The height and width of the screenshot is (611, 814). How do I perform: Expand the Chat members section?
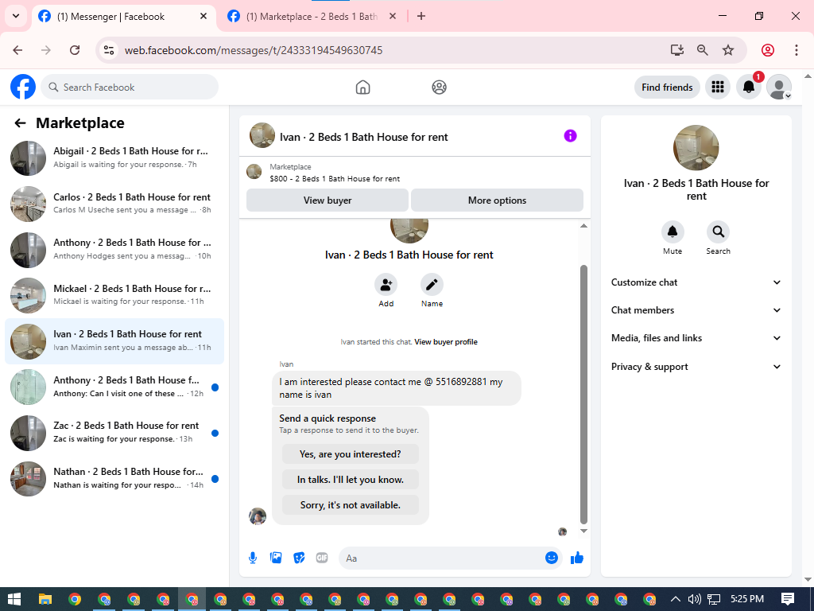696,310
